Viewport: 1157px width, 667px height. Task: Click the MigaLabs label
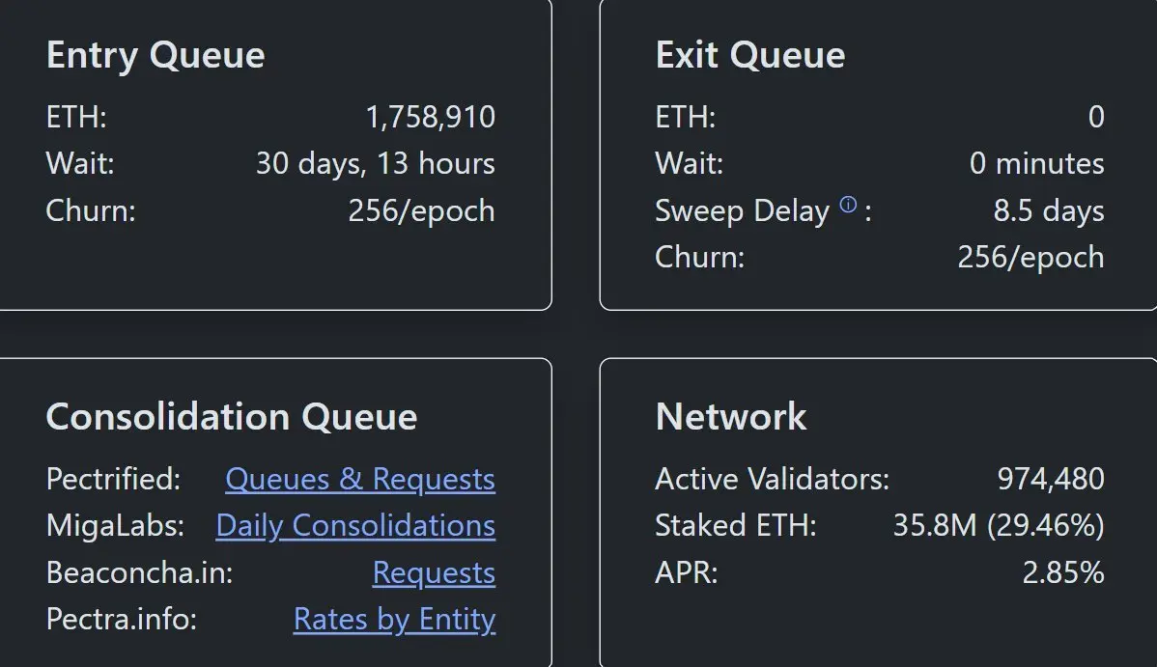click(x=114, y=525)
